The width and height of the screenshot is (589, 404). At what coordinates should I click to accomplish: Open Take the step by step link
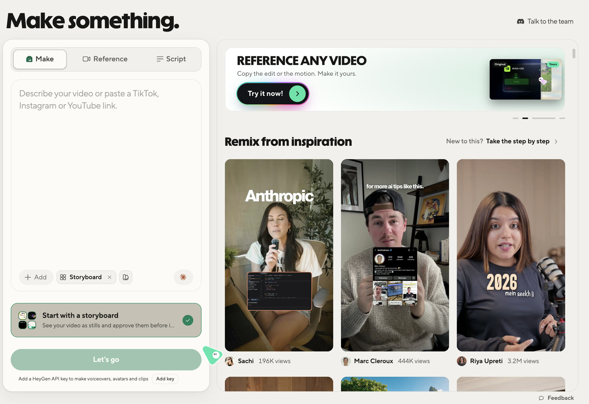518,141
